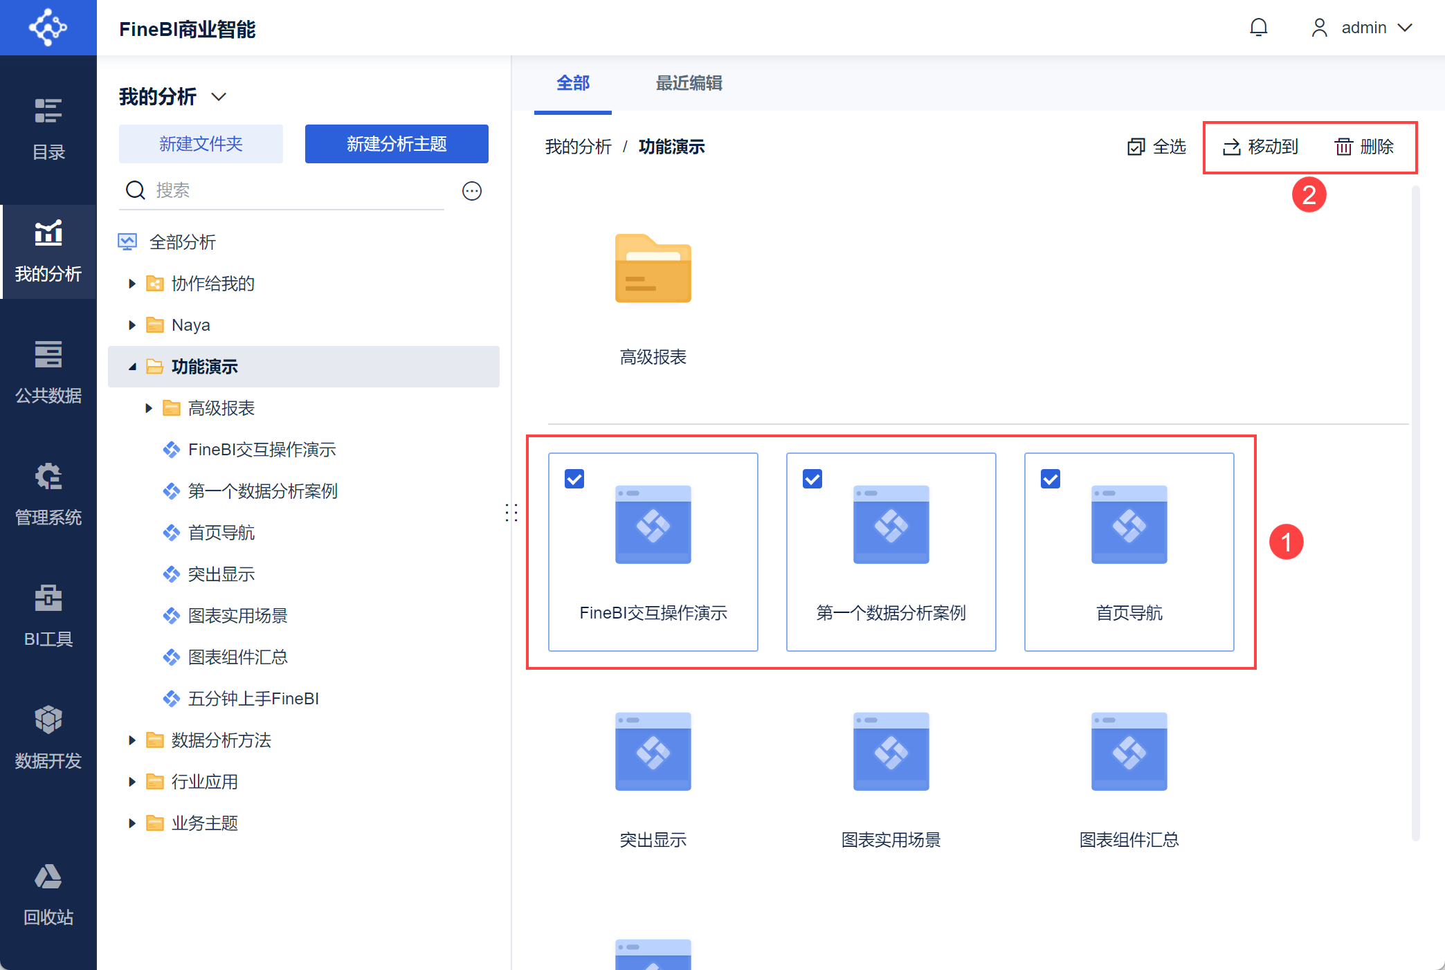Expand the 协作给我的 tree node
The image size is (1445, 970).
[132, 284]
